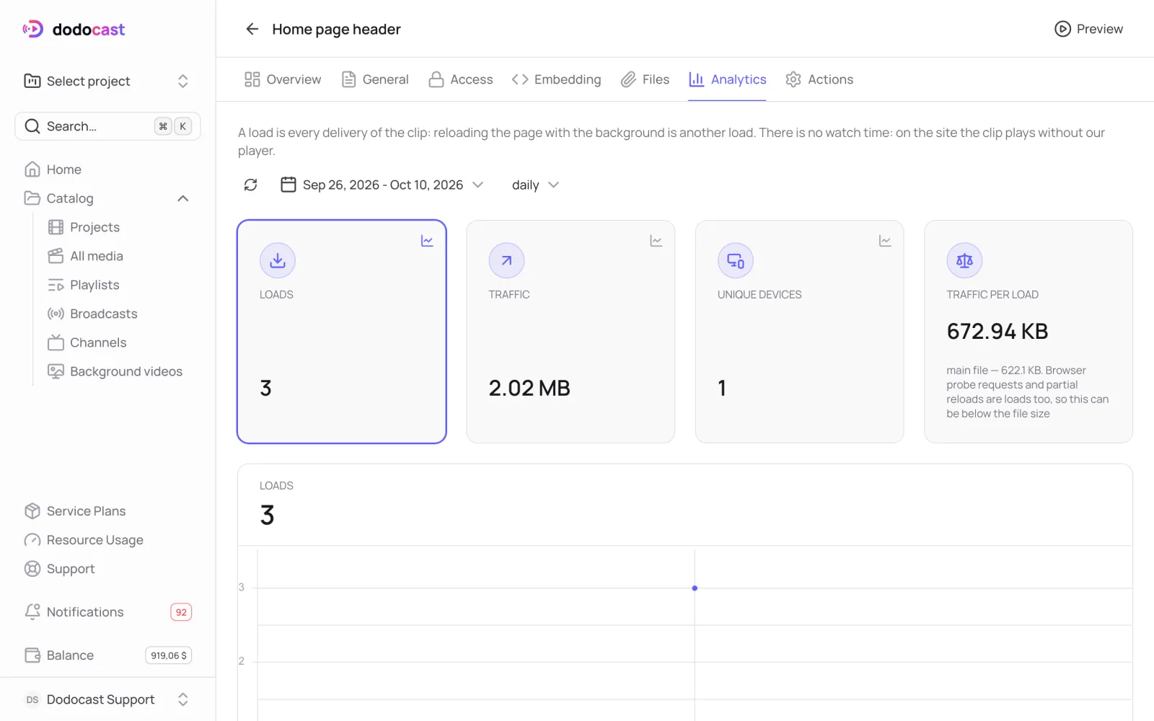Click the Search field
Image resolution: width=1154 pixels, height=721 pixels.
point(107,126)
